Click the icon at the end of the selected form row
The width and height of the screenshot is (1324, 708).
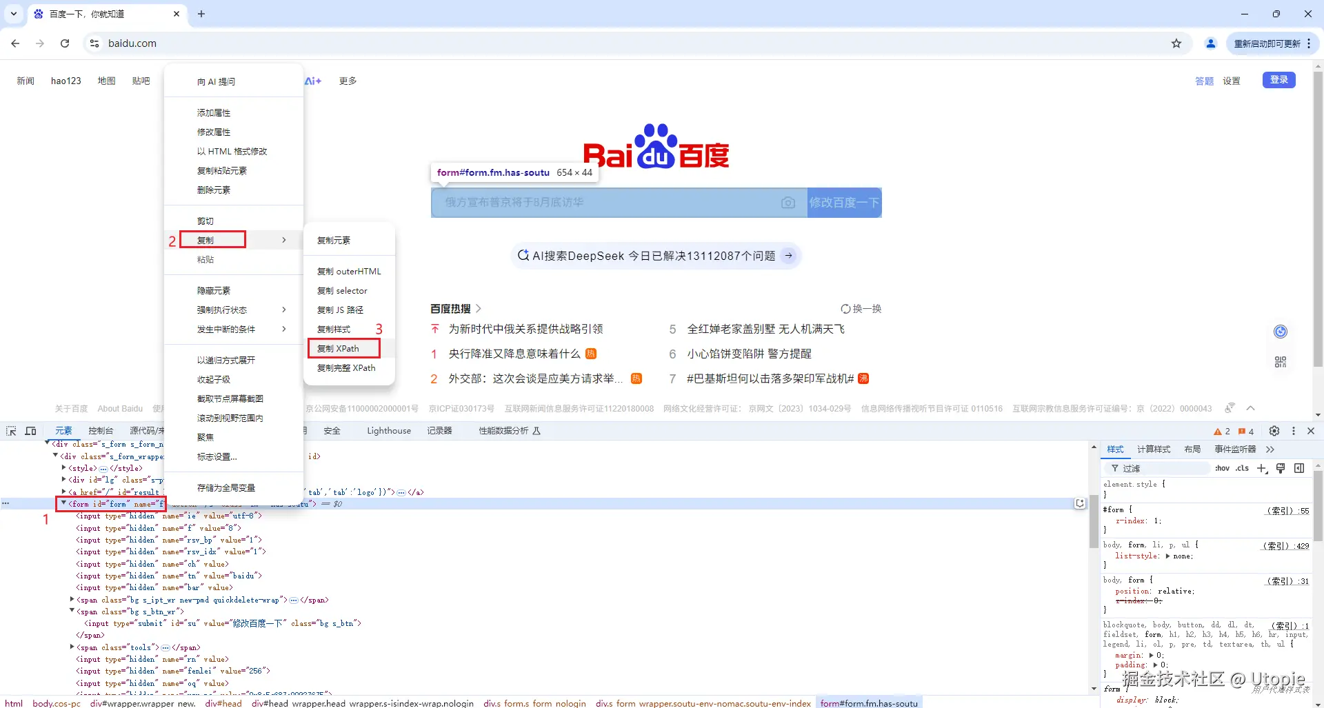point(1080,504)
